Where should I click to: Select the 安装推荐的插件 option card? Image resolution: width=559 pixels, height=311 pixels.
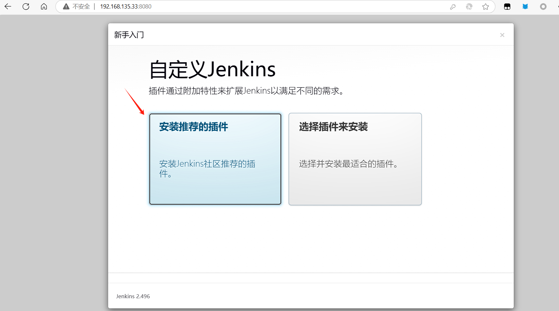215,159
